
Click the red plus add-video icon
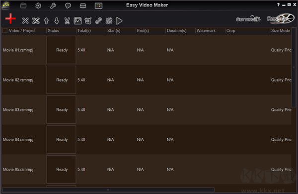click(x=10, y=19)
